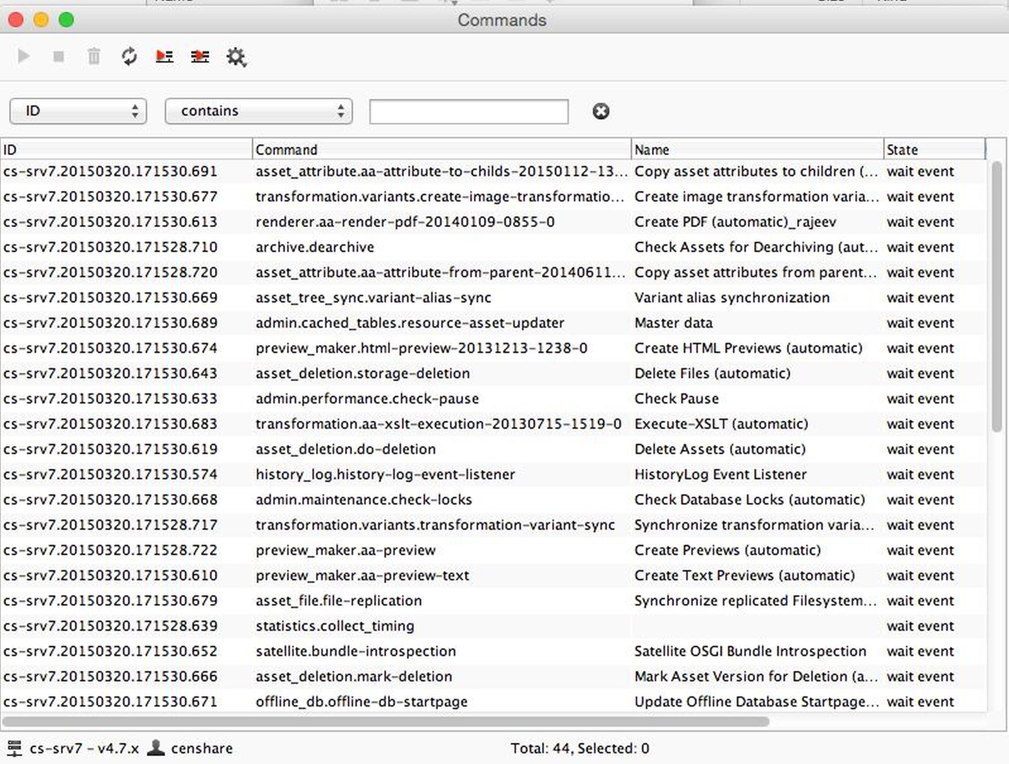Clear filter with the round X icon
Image resolution: width=1009 pixels, height=764 pixels.
(x=600, y=111)
